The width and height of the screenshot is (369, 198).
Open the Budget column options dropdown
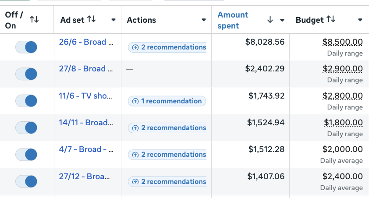click(x=360, y=20)
